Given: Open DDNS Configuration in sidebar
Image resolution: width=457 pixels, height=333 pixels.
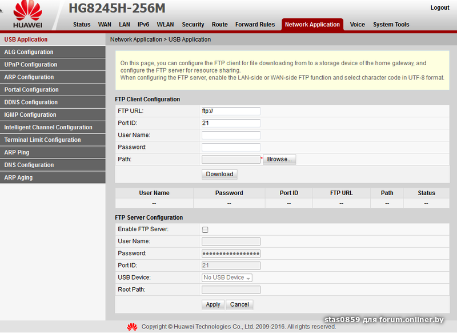Looking at the screenshot, I should pyautogui.click(x=31, y=102).
